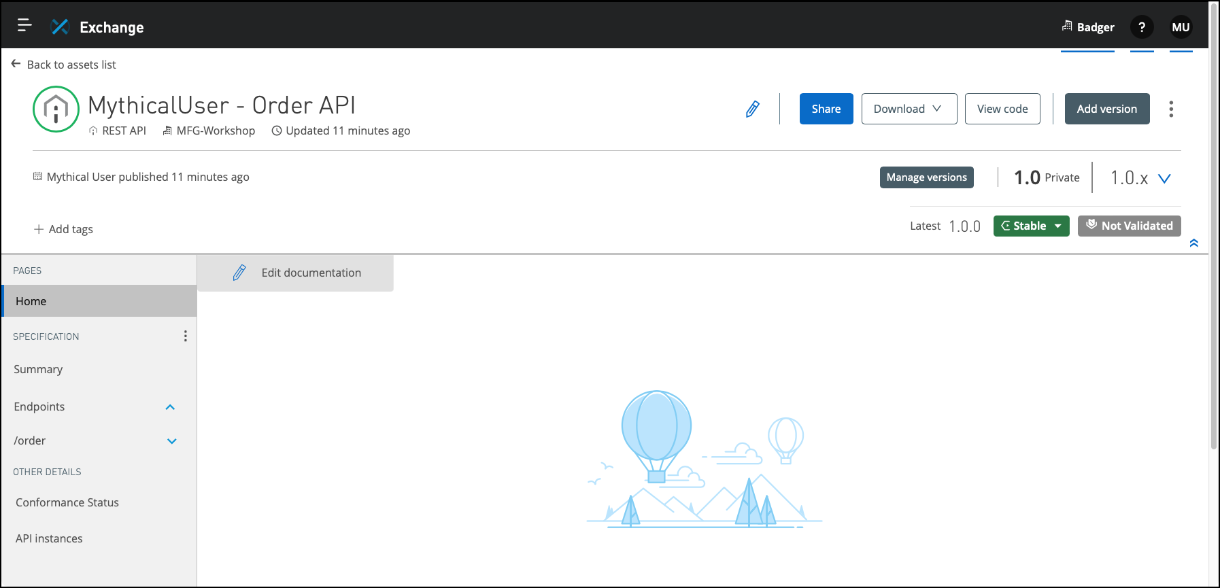The image size is (1220, 588).
Task: Click Manage versions button
Action: pos(927,177)
